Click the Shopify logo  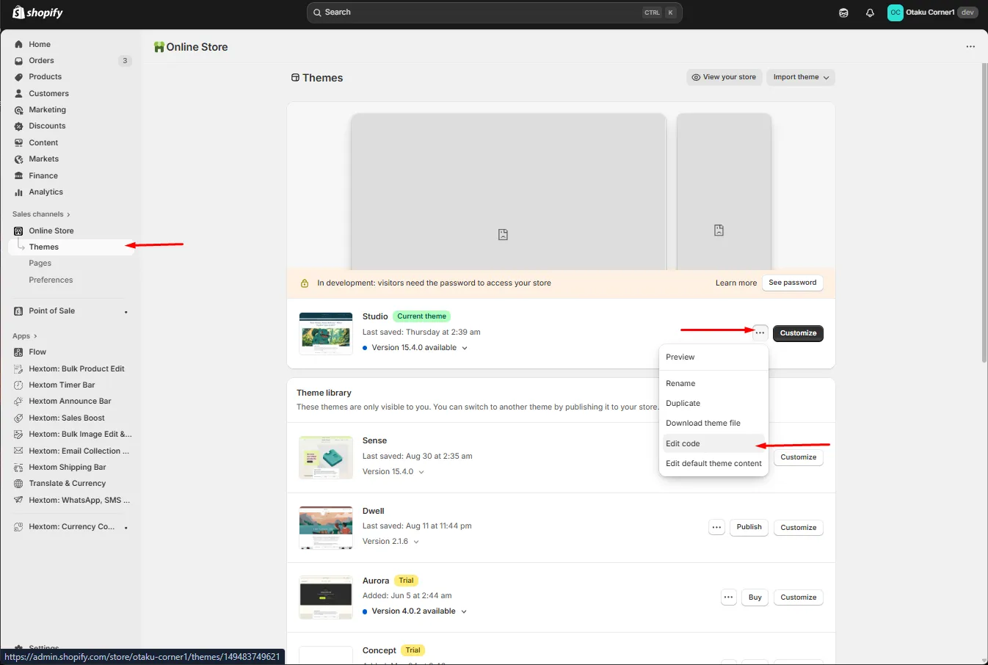point(37,12)
